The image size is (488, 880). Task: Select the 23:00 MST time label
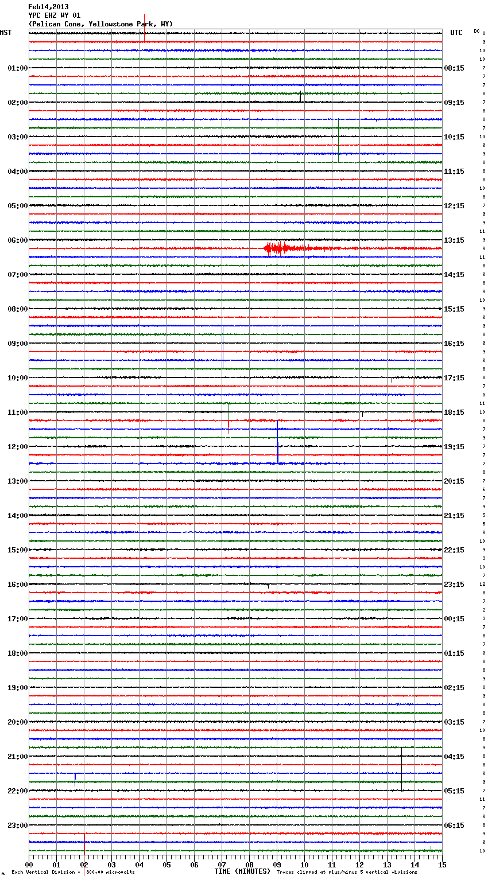tap(18, 826)
